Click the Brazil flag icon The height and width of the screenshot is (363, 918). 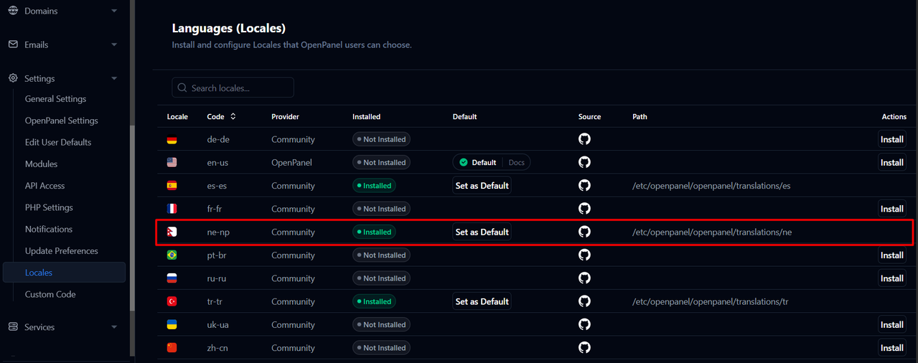click(x=172, y=255)
